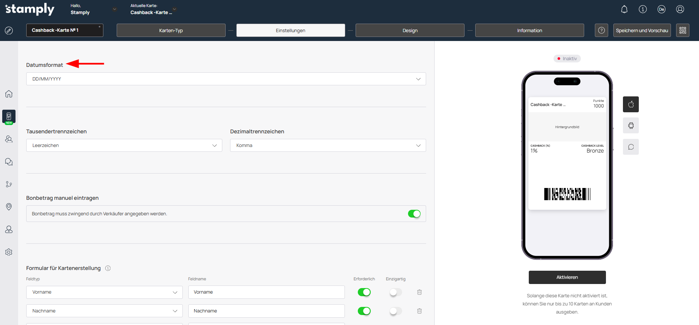Delete the Vorname form field row
This screenshot has height=325, width=699.
(x=419, y=292)
